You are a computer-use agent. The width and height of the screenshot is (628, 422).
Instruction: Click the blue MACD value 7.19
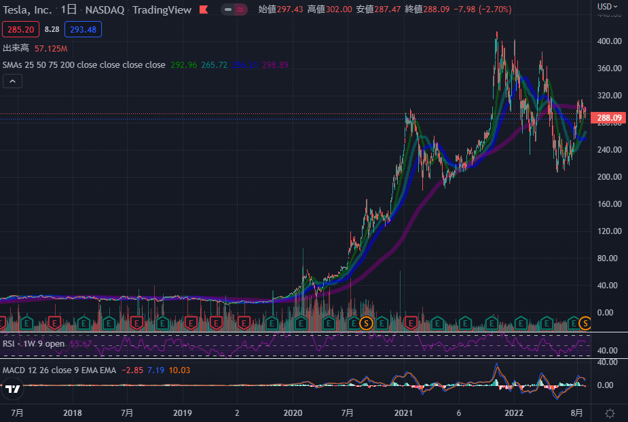pos(155,370)
